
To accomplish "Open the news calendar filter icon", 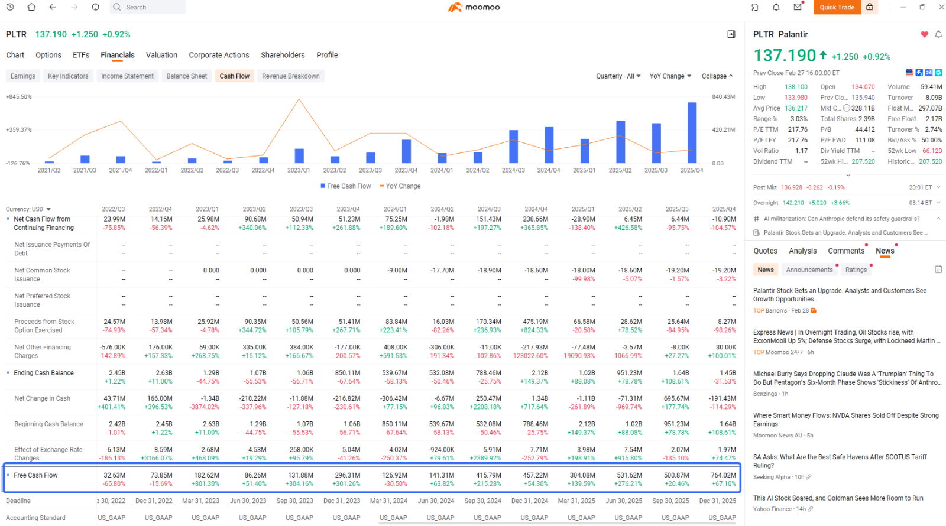I will (x=938, y=270).
